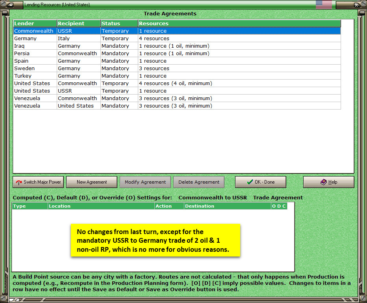Select the Turkey to Germany agreement row
367x303 pixels.
pos(177,76)
